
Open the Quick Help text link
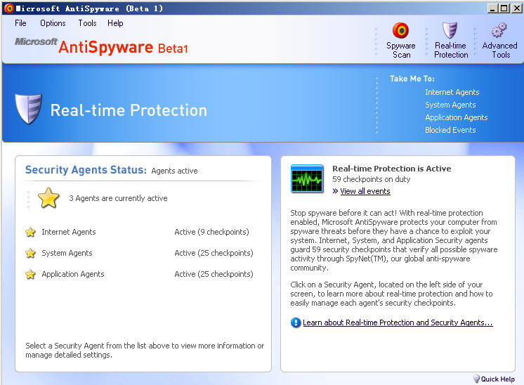click(x=497, y=379)
